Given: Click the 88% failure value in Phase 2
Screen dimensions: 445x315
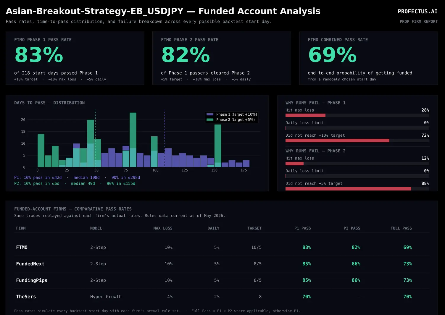Looking at the screenshot, I should [x=425, y=183].
